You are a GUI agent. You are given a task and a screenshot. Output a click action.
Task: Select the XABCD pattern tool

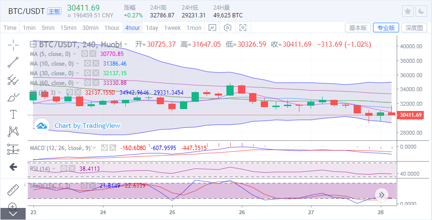point(13,132)
